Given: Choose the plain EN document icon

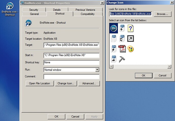Looking at the screenshot, I should pyautogui.click(x=114, y=38).
